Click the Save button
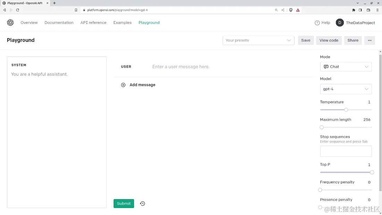The width and height of the screenshot is (382, 215). tap(306, 40)
